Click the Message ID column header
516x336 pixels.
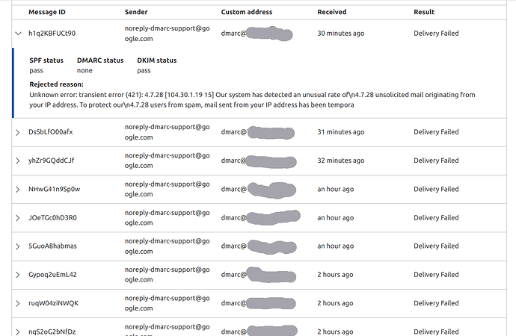pyautogui.click(x=47, y=12)
